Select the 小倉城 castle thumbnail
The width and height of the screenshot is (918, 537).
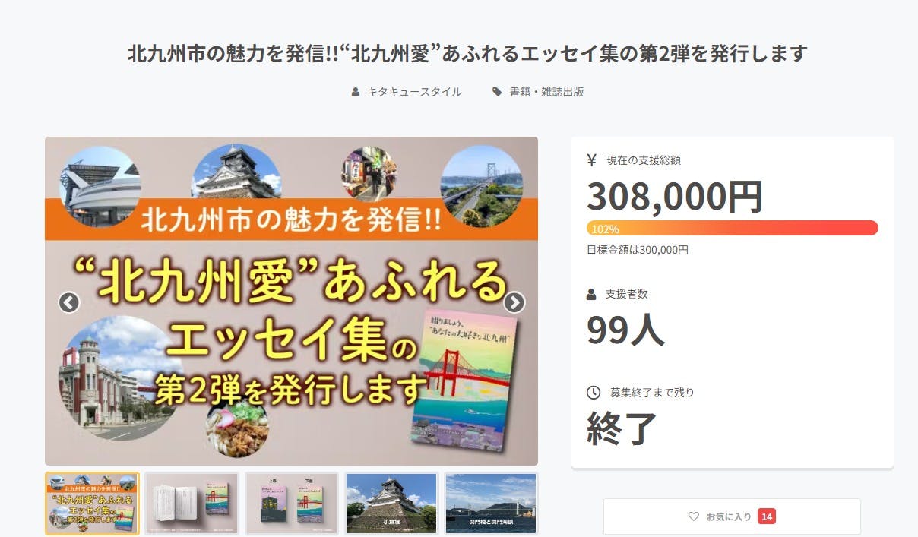click(391, 504)
